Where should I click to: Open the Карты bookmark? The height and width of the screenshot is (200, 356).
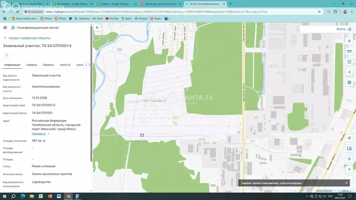pyautogui.click(x=127, y=19)
